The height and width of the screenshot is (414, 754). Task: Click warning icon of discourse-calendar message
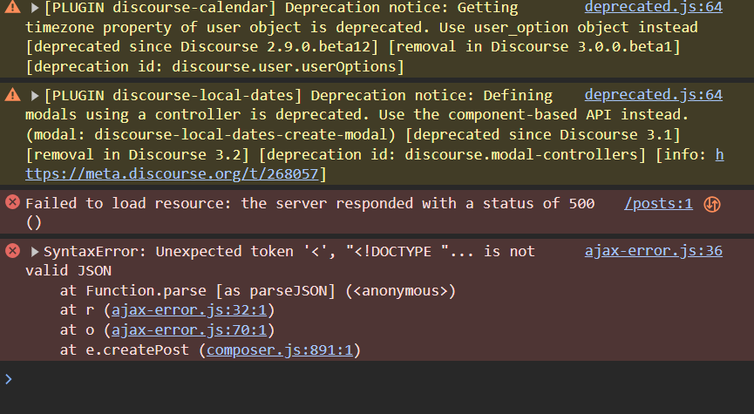pos(12,7)
